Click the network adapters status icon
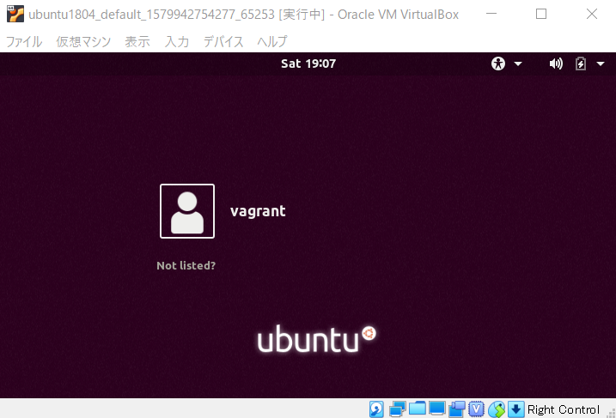Viewport: 616px width, 418px height. pyautogui.click(x=397, y=409)
